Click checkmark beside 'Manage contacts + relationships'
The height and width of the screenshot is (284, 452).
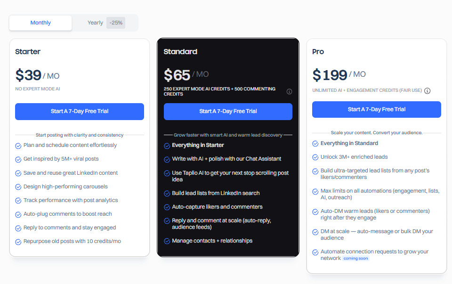point(167,241)
